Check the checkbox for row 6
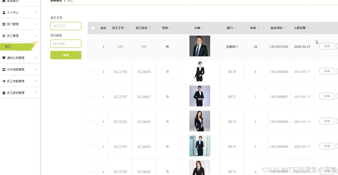Viewport: 338px width, 175px height. click(93, 172)
